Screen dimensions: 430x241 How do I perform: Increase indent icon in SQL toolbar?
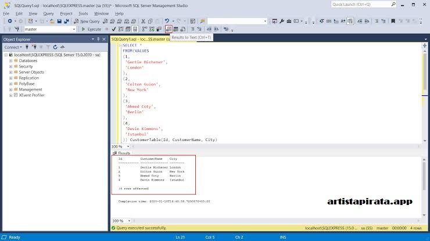coord(216,29)
